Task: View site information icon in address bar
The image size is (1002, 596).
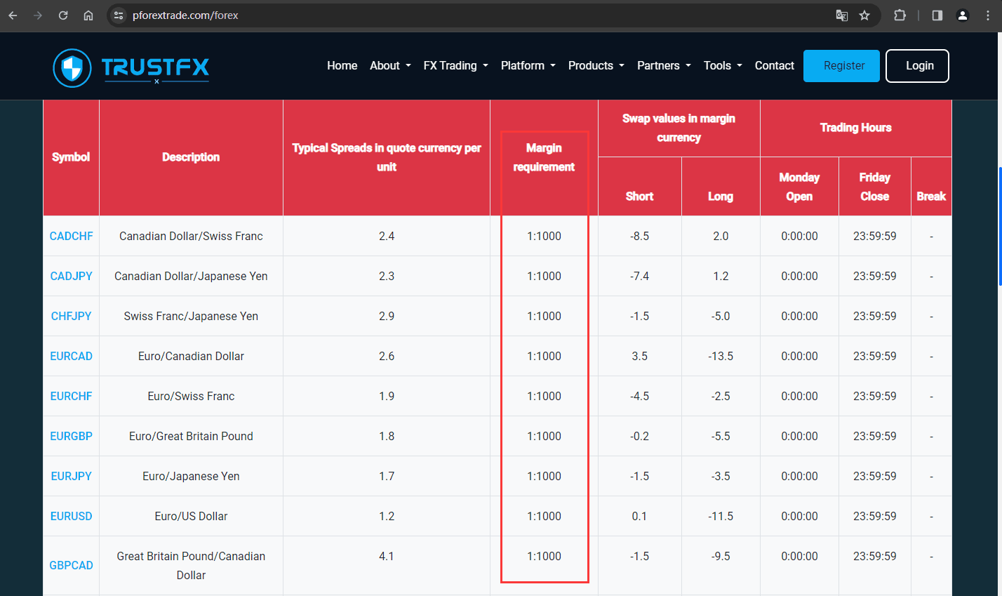Action: (x=119, y=15)
